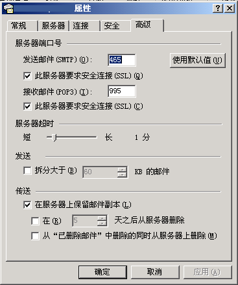This screenshot has width=238, height=285.
Task: Uncheck 在服务器上保留邮件副本 option
Action: (27, 205)
